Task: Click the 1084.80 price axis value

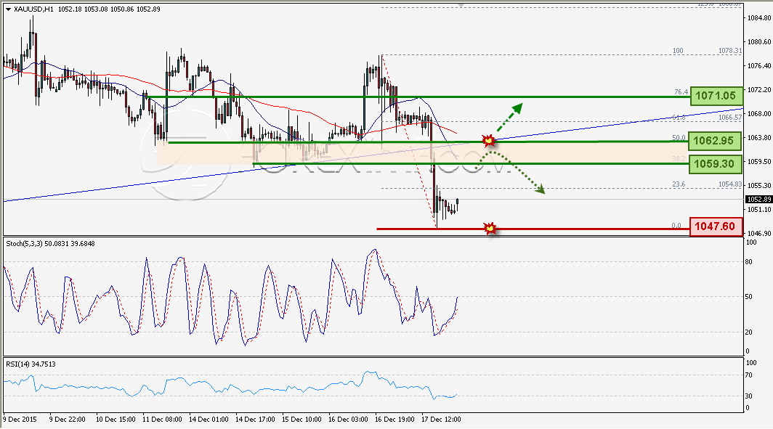Action: pos(759,17)
